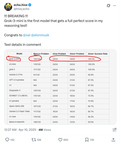The width and height of the screenshot is (121, 144).
Task: Click the reader mode icon beside views
Action: 114,130
